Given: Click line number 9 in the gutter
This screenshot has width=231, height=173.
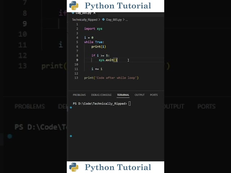Looking at the screenshot, I should point(77,60).
